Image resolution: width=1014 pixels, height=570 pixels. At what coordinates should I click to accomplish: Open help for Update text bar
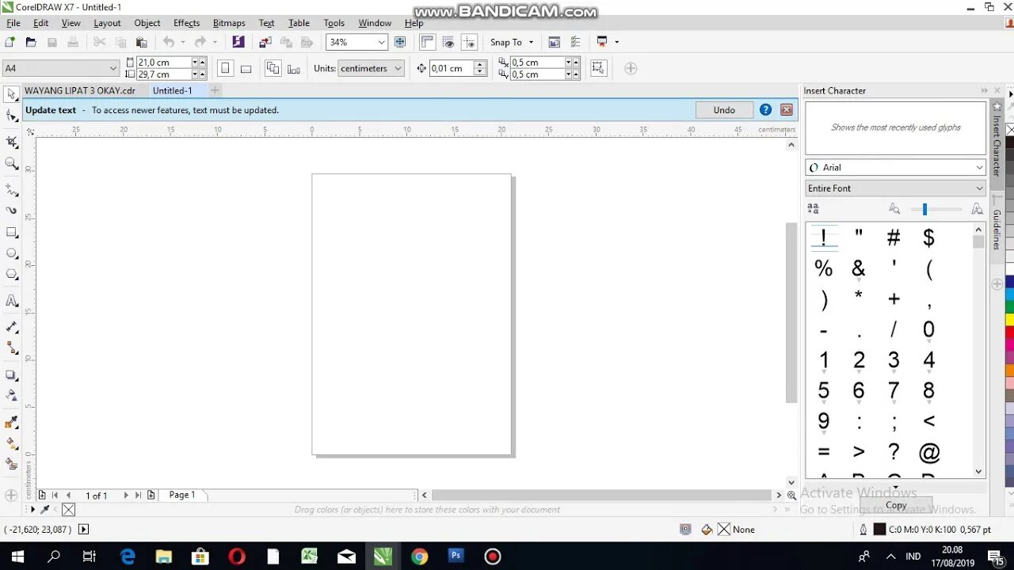click(765, 110)
